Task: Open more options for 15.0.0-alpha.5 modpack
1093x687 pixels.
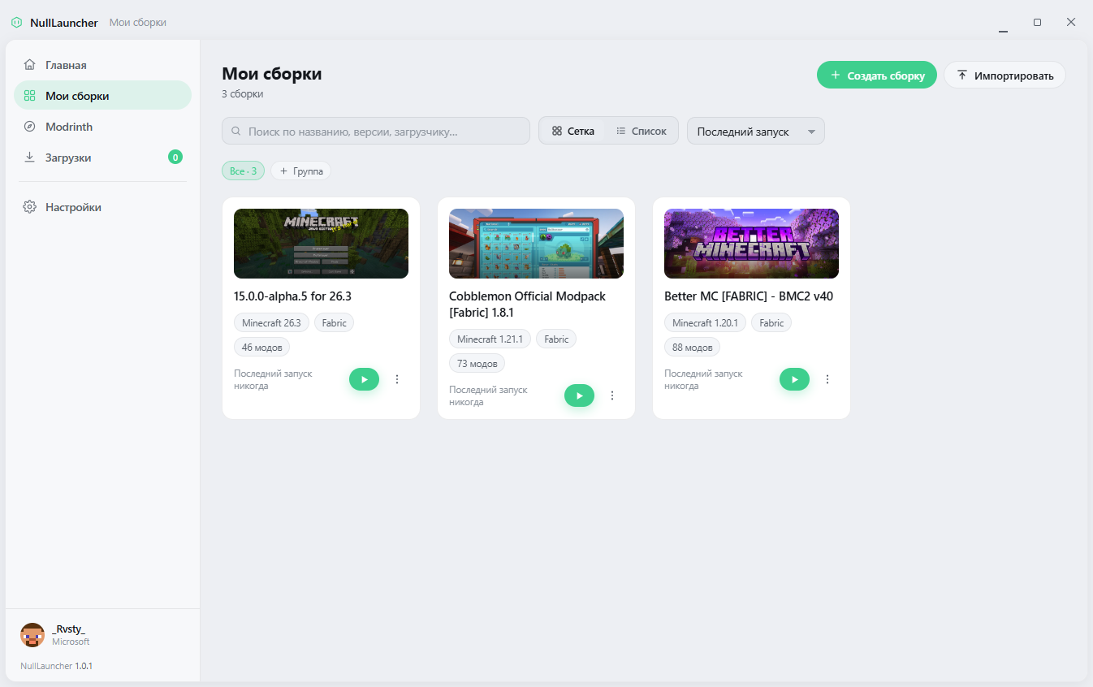Action: click(397, 379)
